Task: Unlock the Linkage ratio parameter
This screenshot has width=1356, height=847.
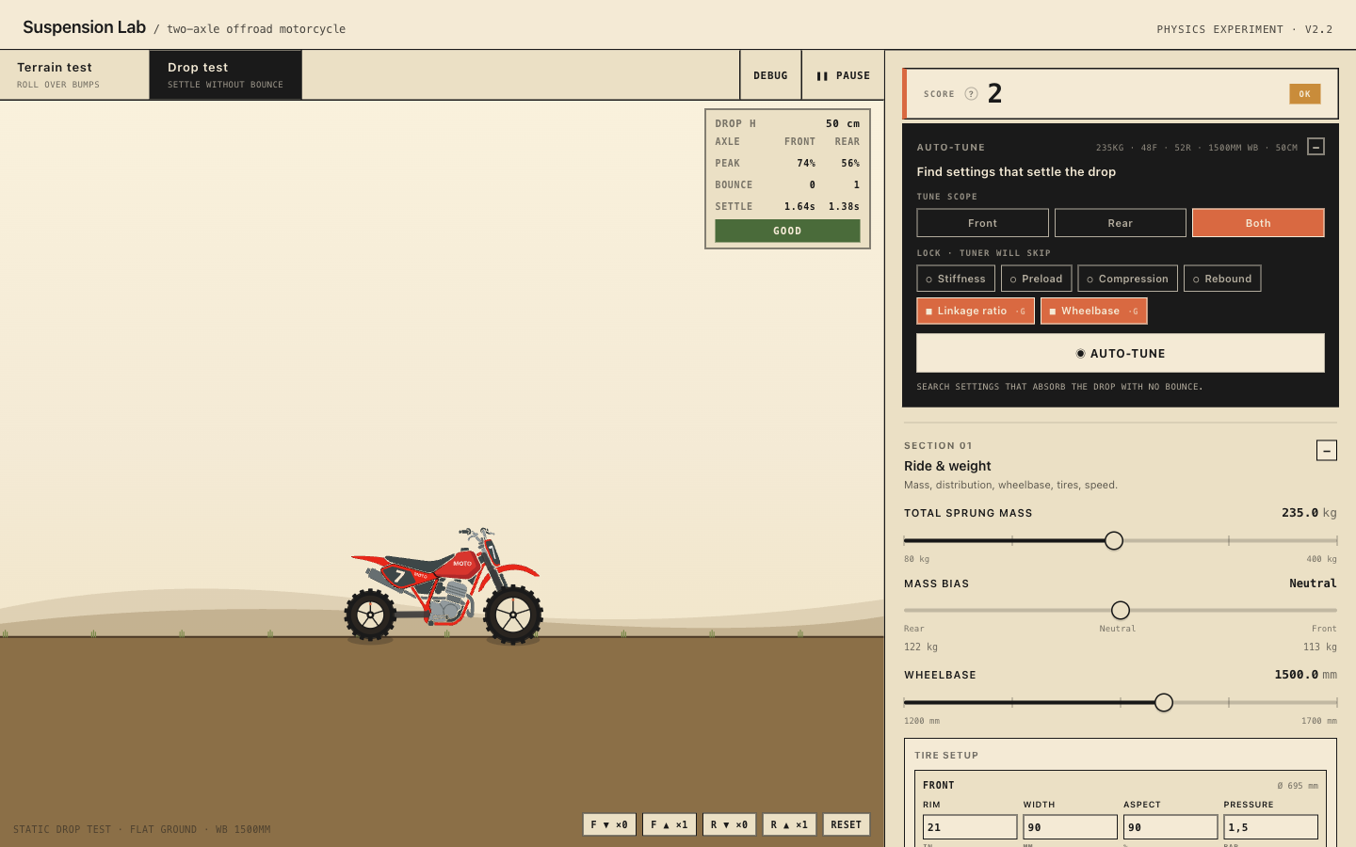Action: pyautogui.click(x=976, y=311)
